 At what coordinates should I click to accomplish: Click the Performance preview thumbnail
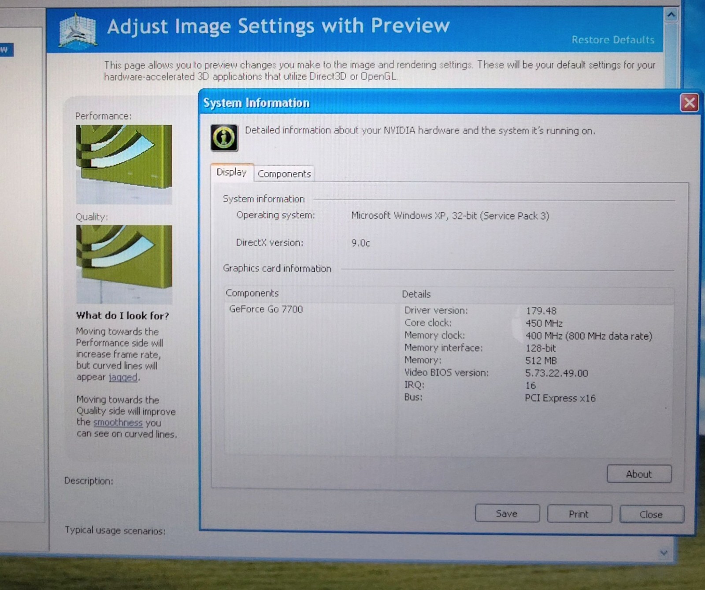[x=124, y=164]
